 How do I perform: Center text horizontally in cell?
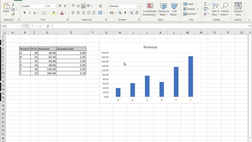click(78, 13)
